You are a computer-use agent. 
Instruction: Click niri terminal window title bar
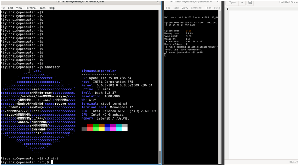click(80, 1)
